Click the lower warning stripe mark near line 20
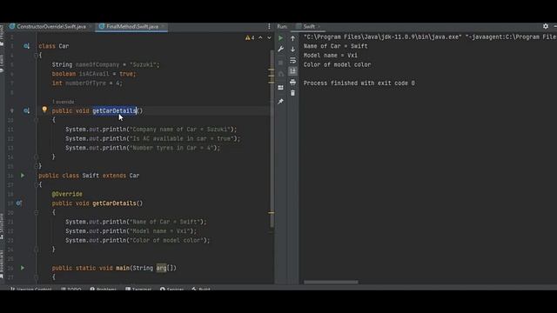557x313 pixels. click(x=271, y=212)
